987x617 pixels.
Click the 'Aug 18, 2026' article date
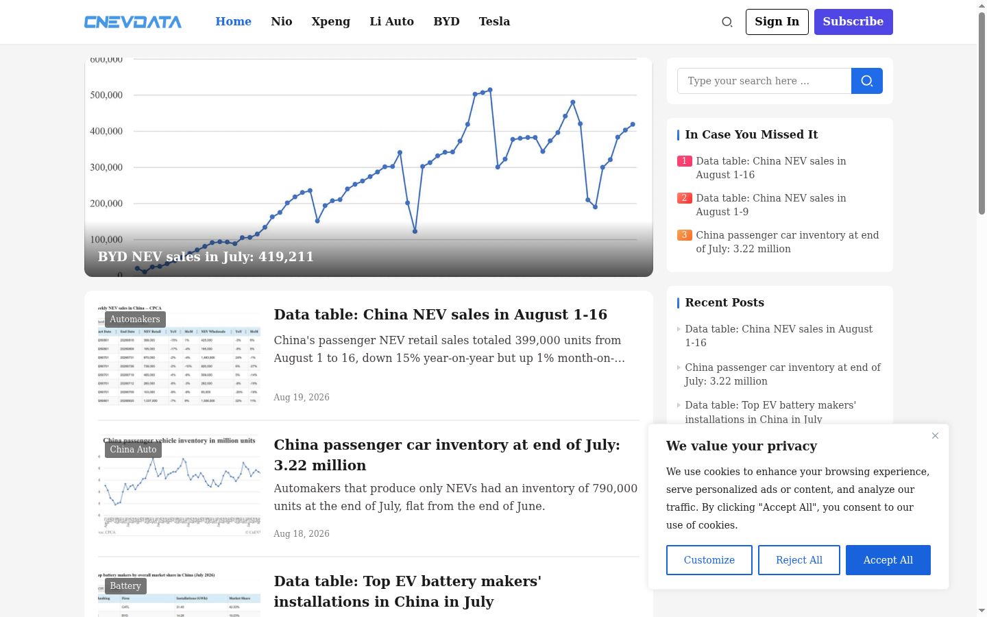(x=302, y=534)
